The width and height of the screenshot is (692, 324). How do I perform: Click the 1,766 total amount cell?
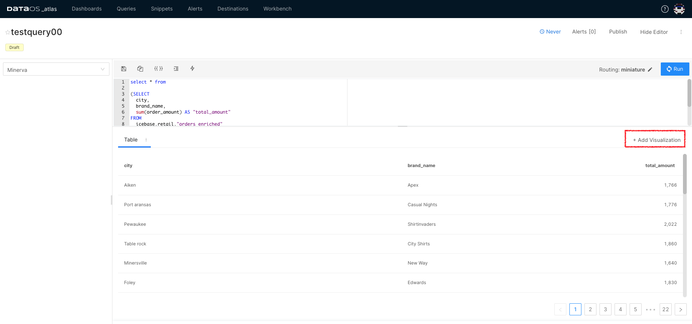(670, 185)
